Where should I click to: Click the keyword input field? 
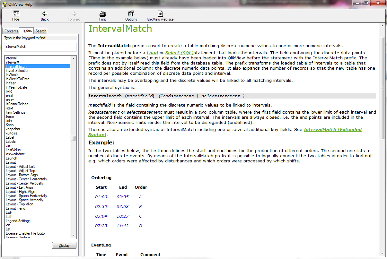pyautogui.click(x=40, y=47)
